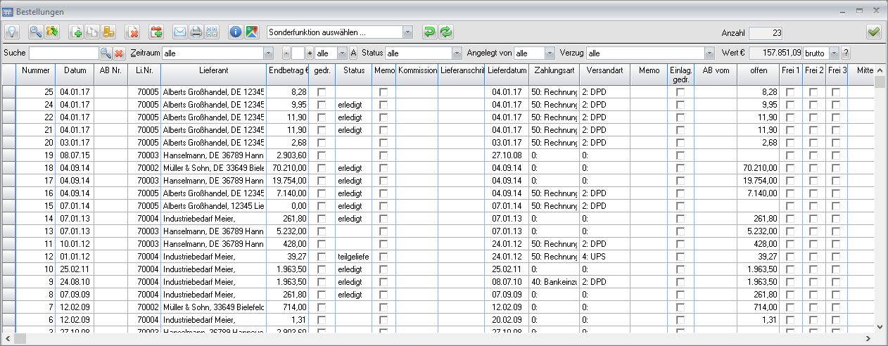Image resolution: width=888 pixels, height=346 pixels.
Task: Tick Frei 1 checkbox for order 24
Action: tap(790, 105)
